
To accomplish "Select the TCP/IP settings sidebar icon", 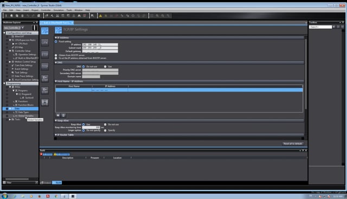I will [44, 31].
